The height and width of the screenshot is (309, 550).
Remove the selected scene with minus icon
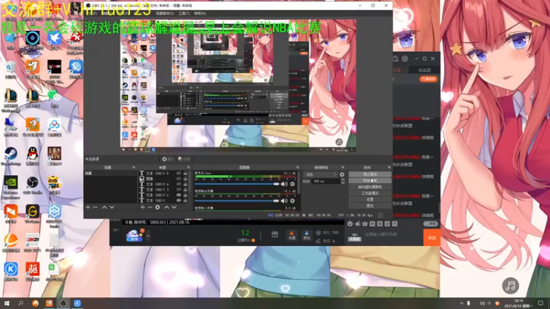point(95,207)
